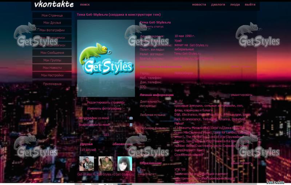This screenshot has width=291, height=185.
Task: Click Evanescence in favorite music
Action: (191, 119)
